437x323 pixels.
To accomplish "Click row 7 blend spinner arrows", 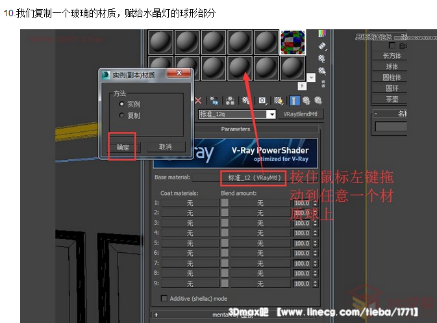I will click(x=315, y=263).
